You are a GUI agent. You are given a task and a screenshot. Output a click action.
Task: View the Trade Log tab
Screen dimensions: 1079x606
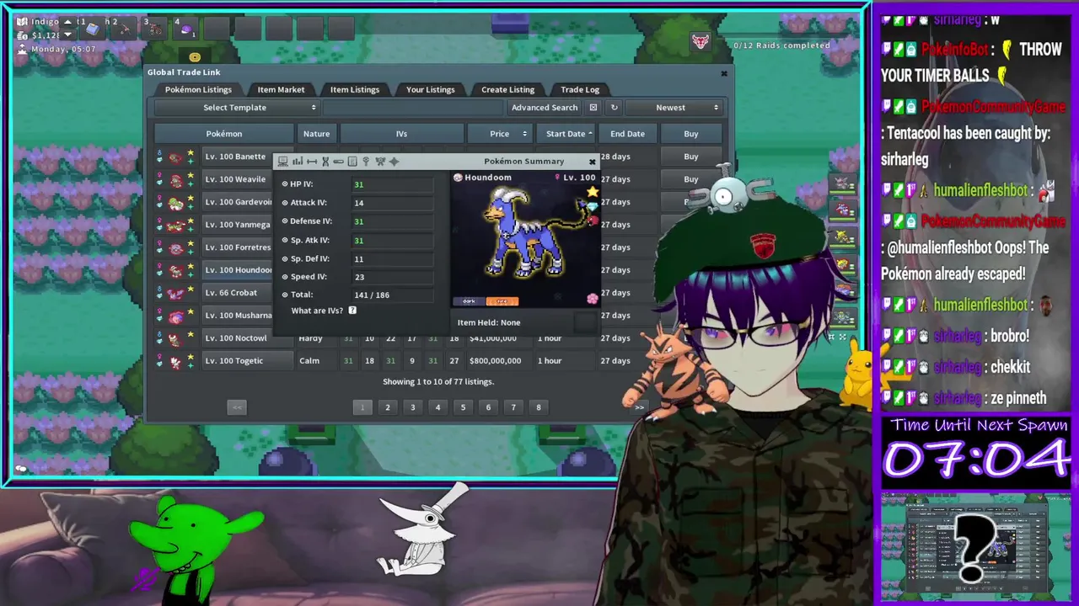[x=580, y=89]
